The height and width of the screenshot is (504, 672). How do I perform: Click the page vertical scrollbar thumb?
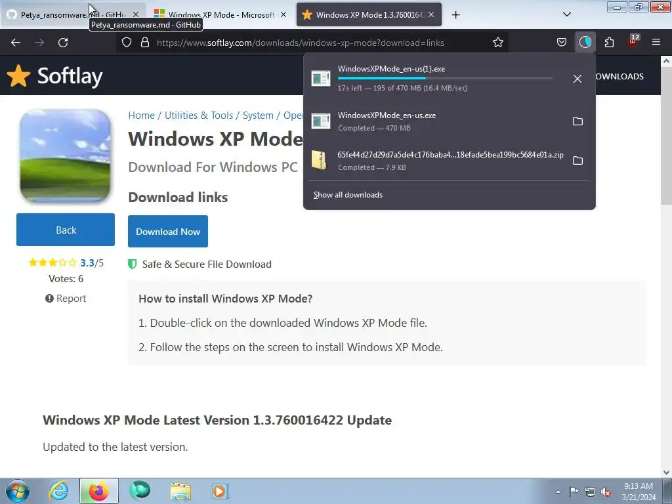point(666,135)
